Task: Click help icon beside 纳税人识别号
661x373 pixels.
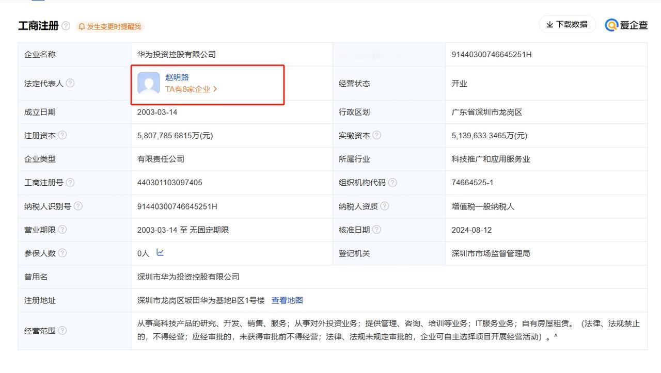Action: tap(78, 206)
